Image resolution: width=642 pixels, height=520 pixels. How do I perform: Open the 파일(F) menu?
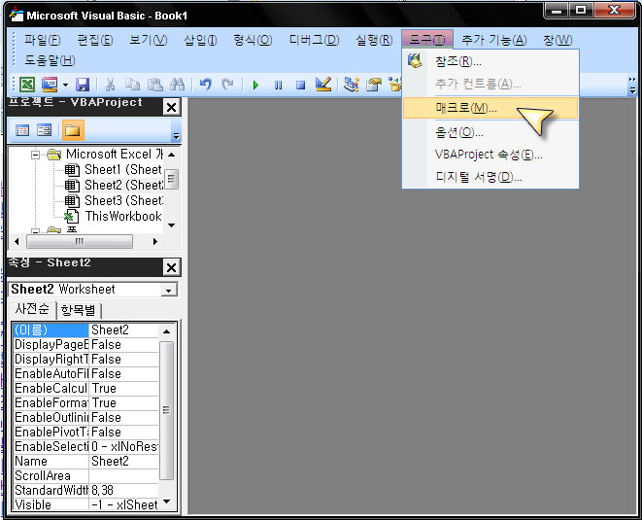click(x=42, y=40)
